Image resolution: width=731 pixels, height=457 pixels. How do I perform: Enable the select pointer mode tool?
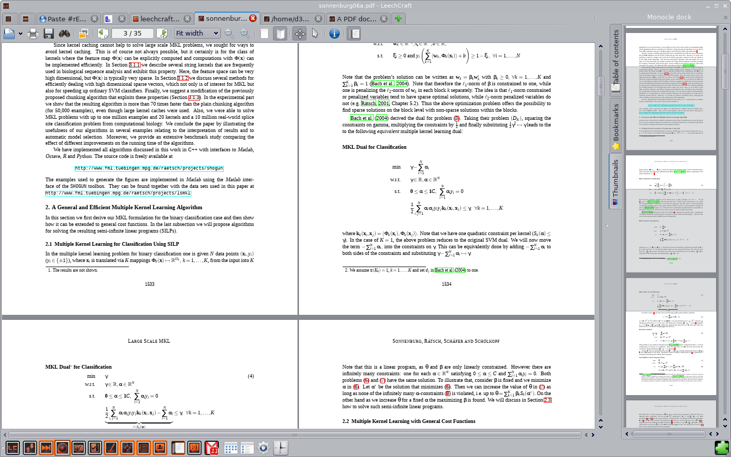pyautogui.click(x=315, y=34)
